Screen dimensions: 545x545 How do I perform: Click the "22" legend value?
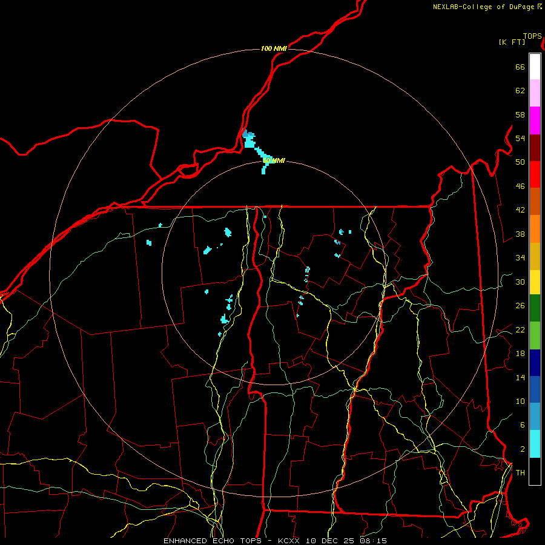tap(520, 329)
